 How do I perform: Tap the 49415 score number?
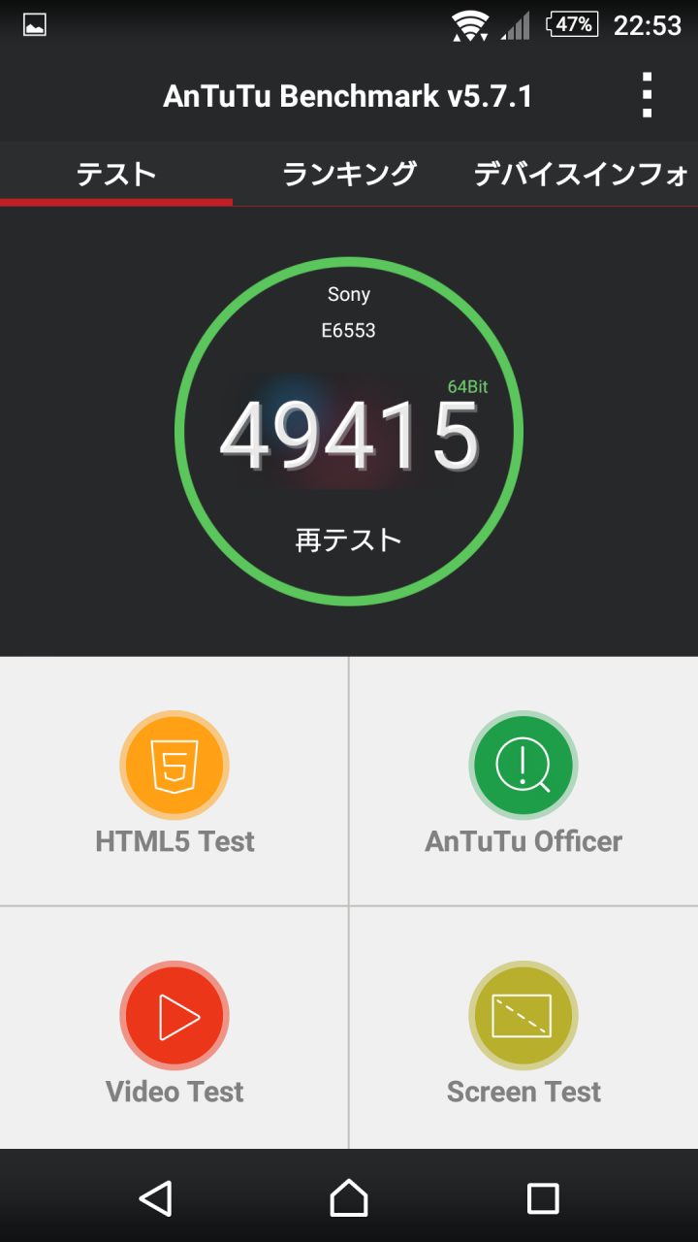click(x=349, y=437)
